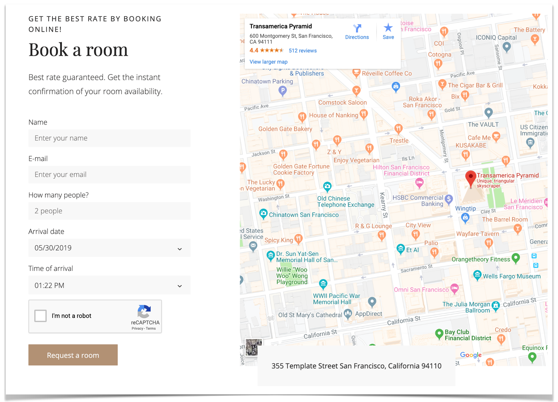Click the View larger map link
558x402 pixels.
click(269, 62)
